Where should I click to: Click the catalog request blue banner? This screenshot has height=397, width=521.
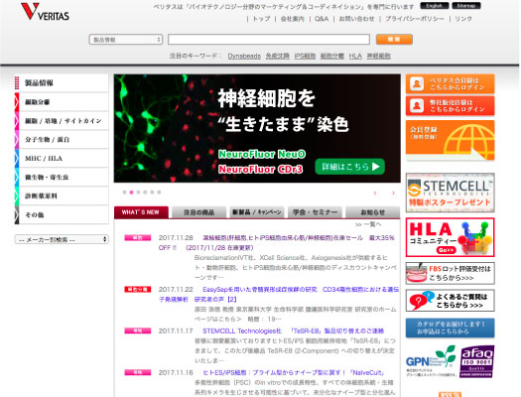(450, 328)
